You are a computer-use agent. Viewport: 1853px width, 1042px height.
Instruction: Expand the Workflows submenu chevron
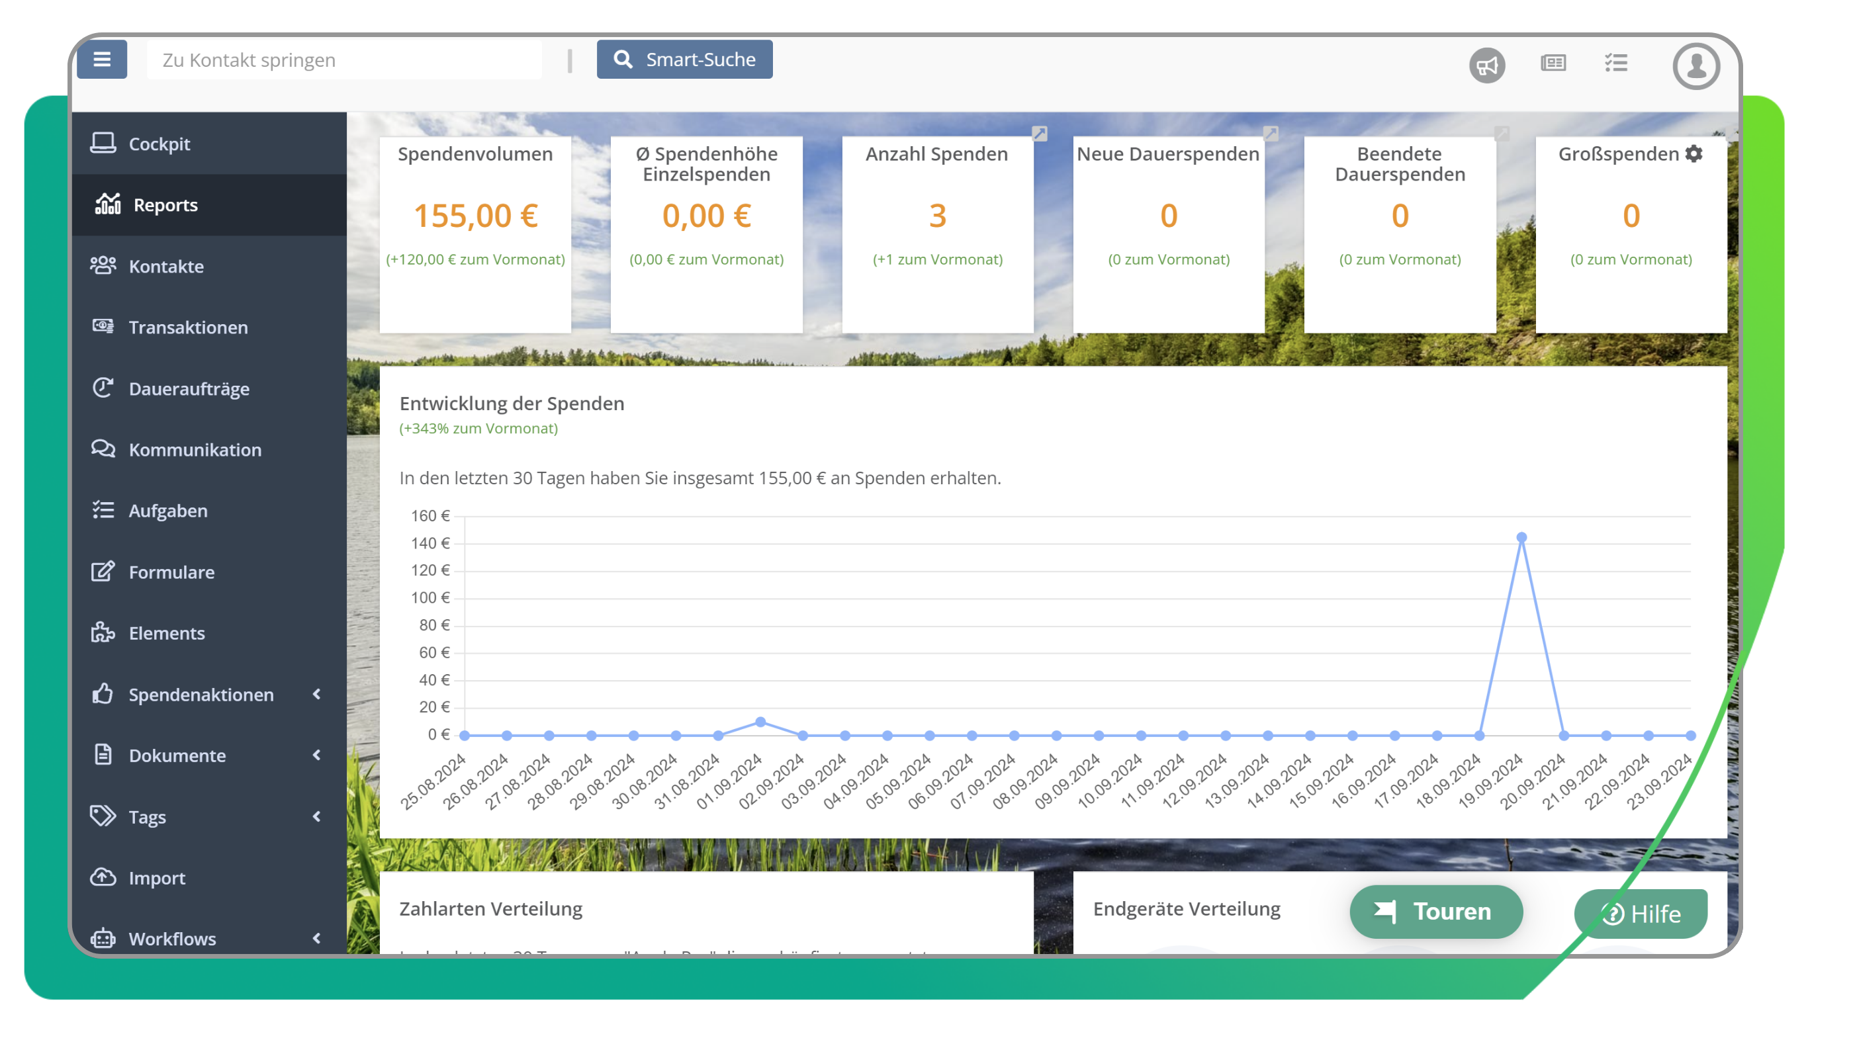(x=316, y=937)
